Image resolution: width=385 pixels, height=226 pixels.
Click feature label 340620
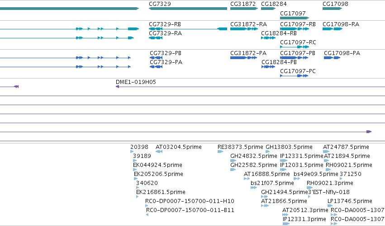coord(147,183)
